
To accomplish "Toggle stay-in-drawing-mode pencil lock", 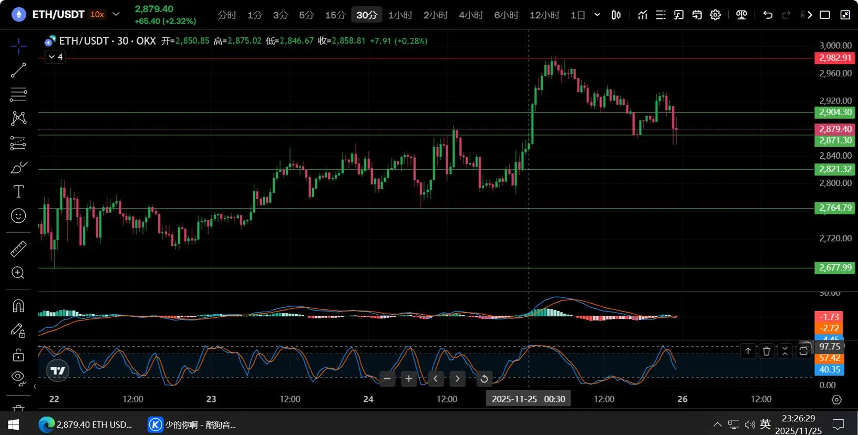I will [x=18, y=330].
